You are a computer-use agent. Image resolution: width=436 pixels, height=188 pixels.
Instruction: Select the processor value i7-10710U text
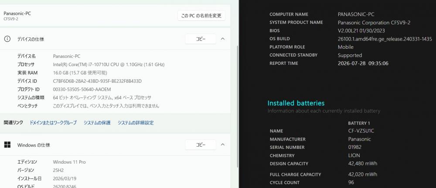click(x=109, y=64)
